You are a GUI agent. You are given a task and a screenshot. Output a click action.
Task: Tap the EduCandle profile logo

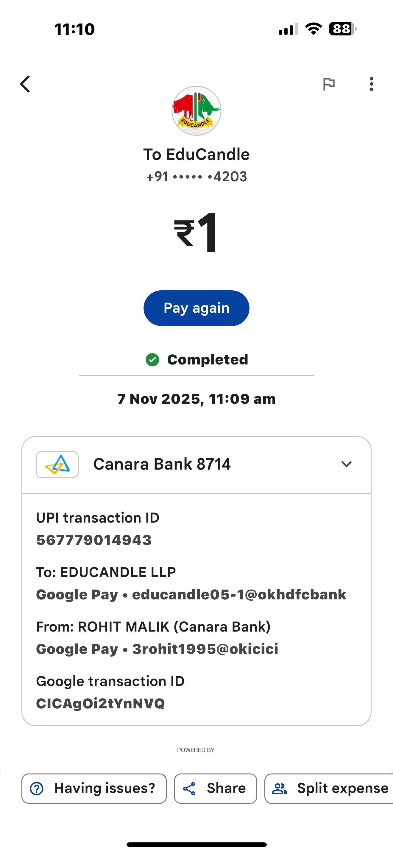(x=196, y=111)
